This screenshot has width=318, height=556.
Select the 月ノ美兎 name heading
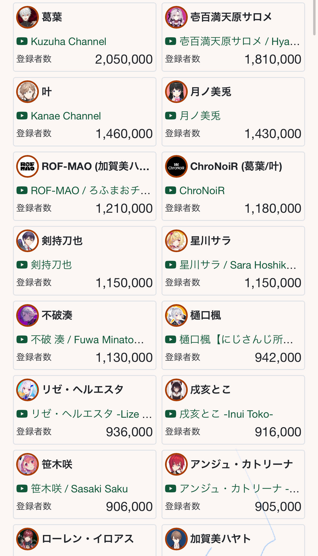tap(211, 92)
